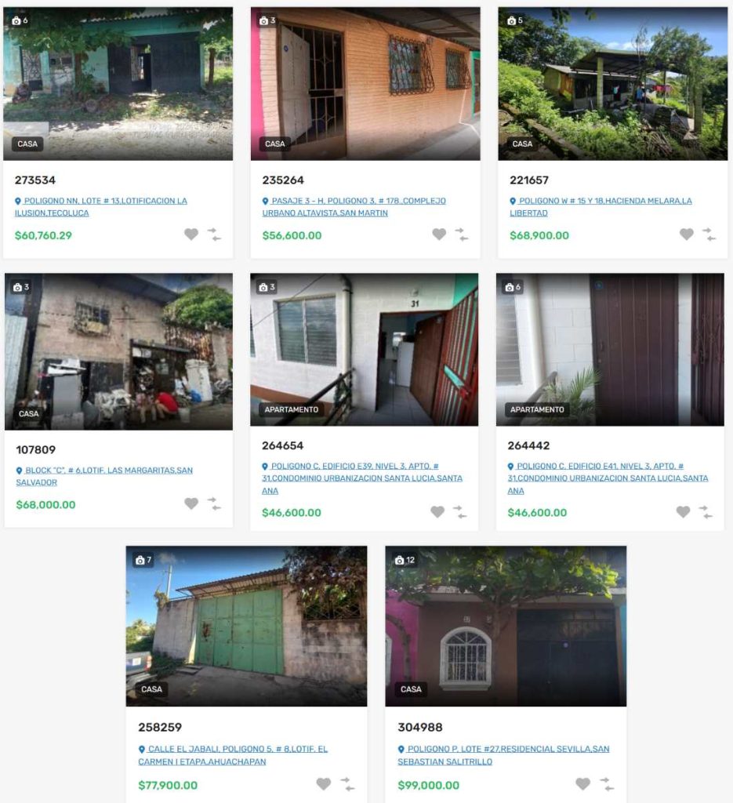Click photo count camera badge showing 12
The height and width of the screenshot is (803, 733).
point(405,560)
